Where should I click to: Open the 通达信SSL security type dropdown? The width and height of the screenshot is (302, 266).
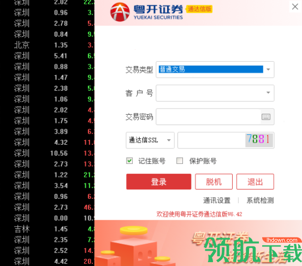pyautogui.click(x=150, y=140)
